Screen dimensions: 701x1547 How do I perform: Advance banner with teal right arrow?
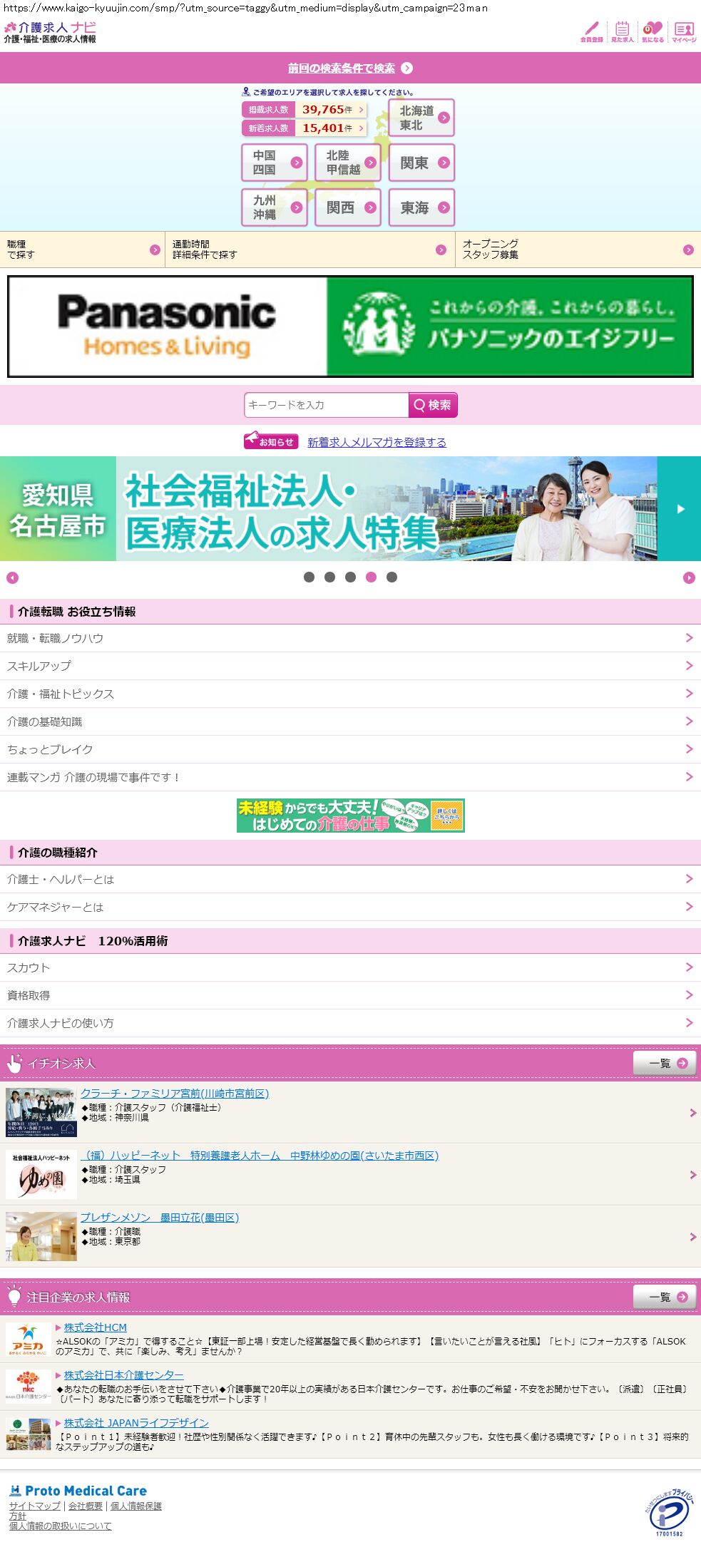[680, 509]
